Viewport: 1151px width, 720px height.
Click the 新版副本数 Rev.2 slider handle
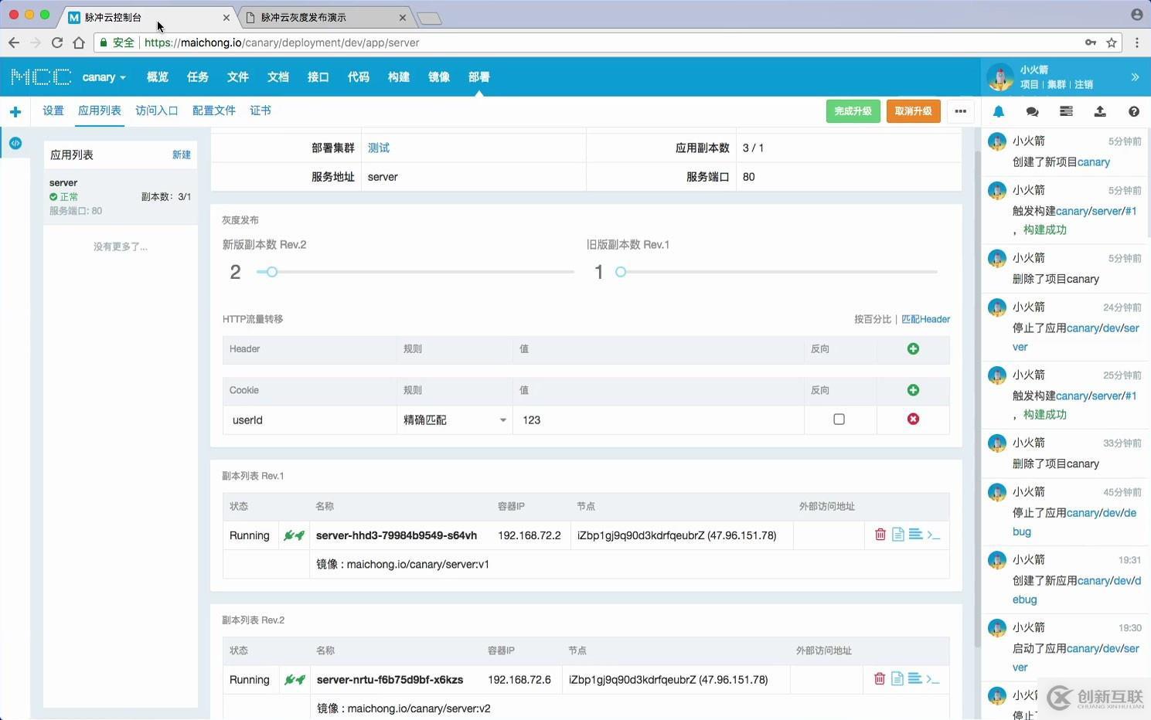[271, 272]
